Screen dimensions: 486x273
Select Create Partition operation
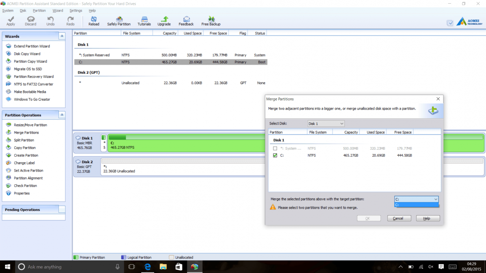tap(22, 155)
